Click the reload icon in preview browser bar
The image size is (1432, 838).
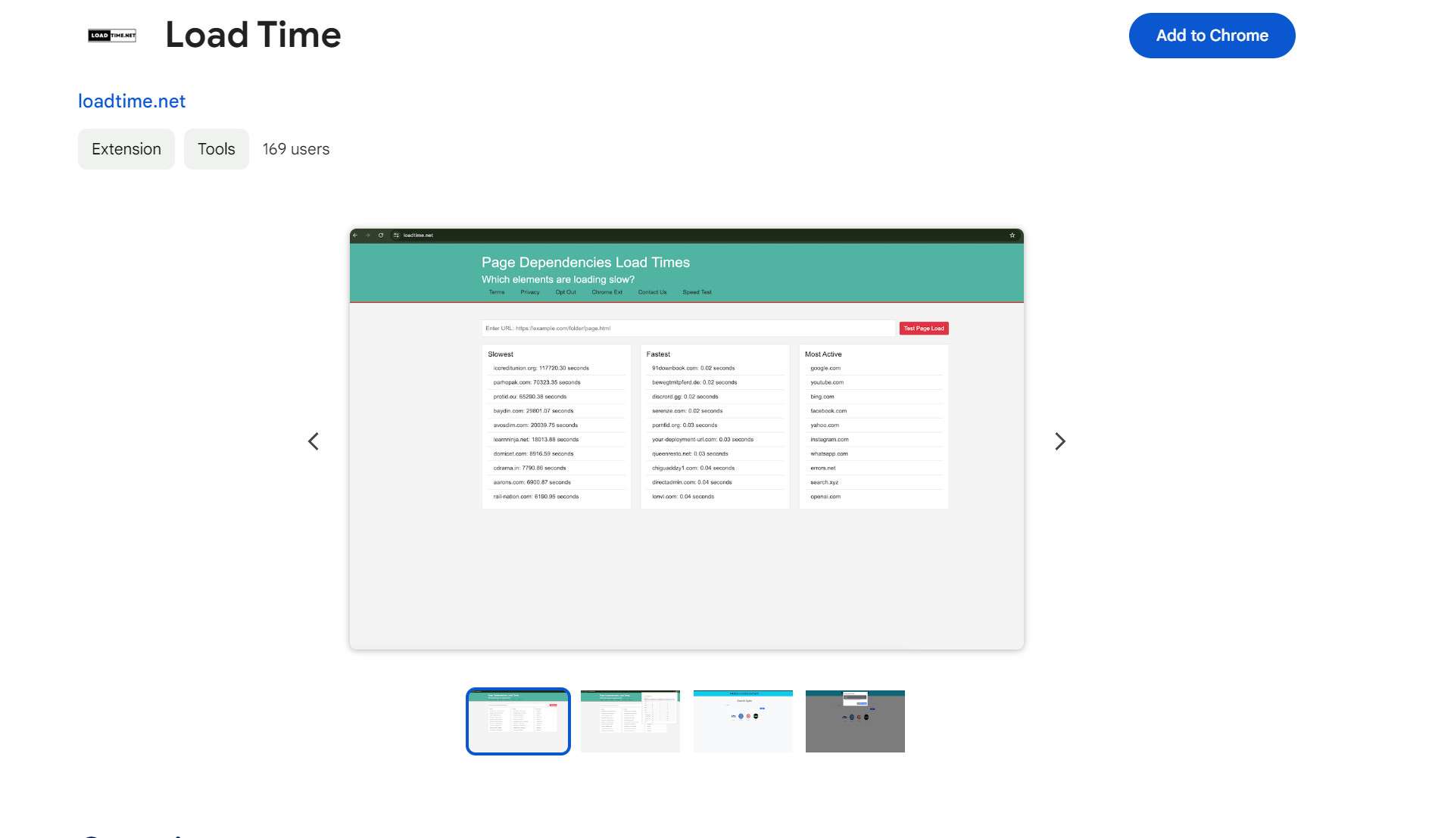[x=381, y=235]
